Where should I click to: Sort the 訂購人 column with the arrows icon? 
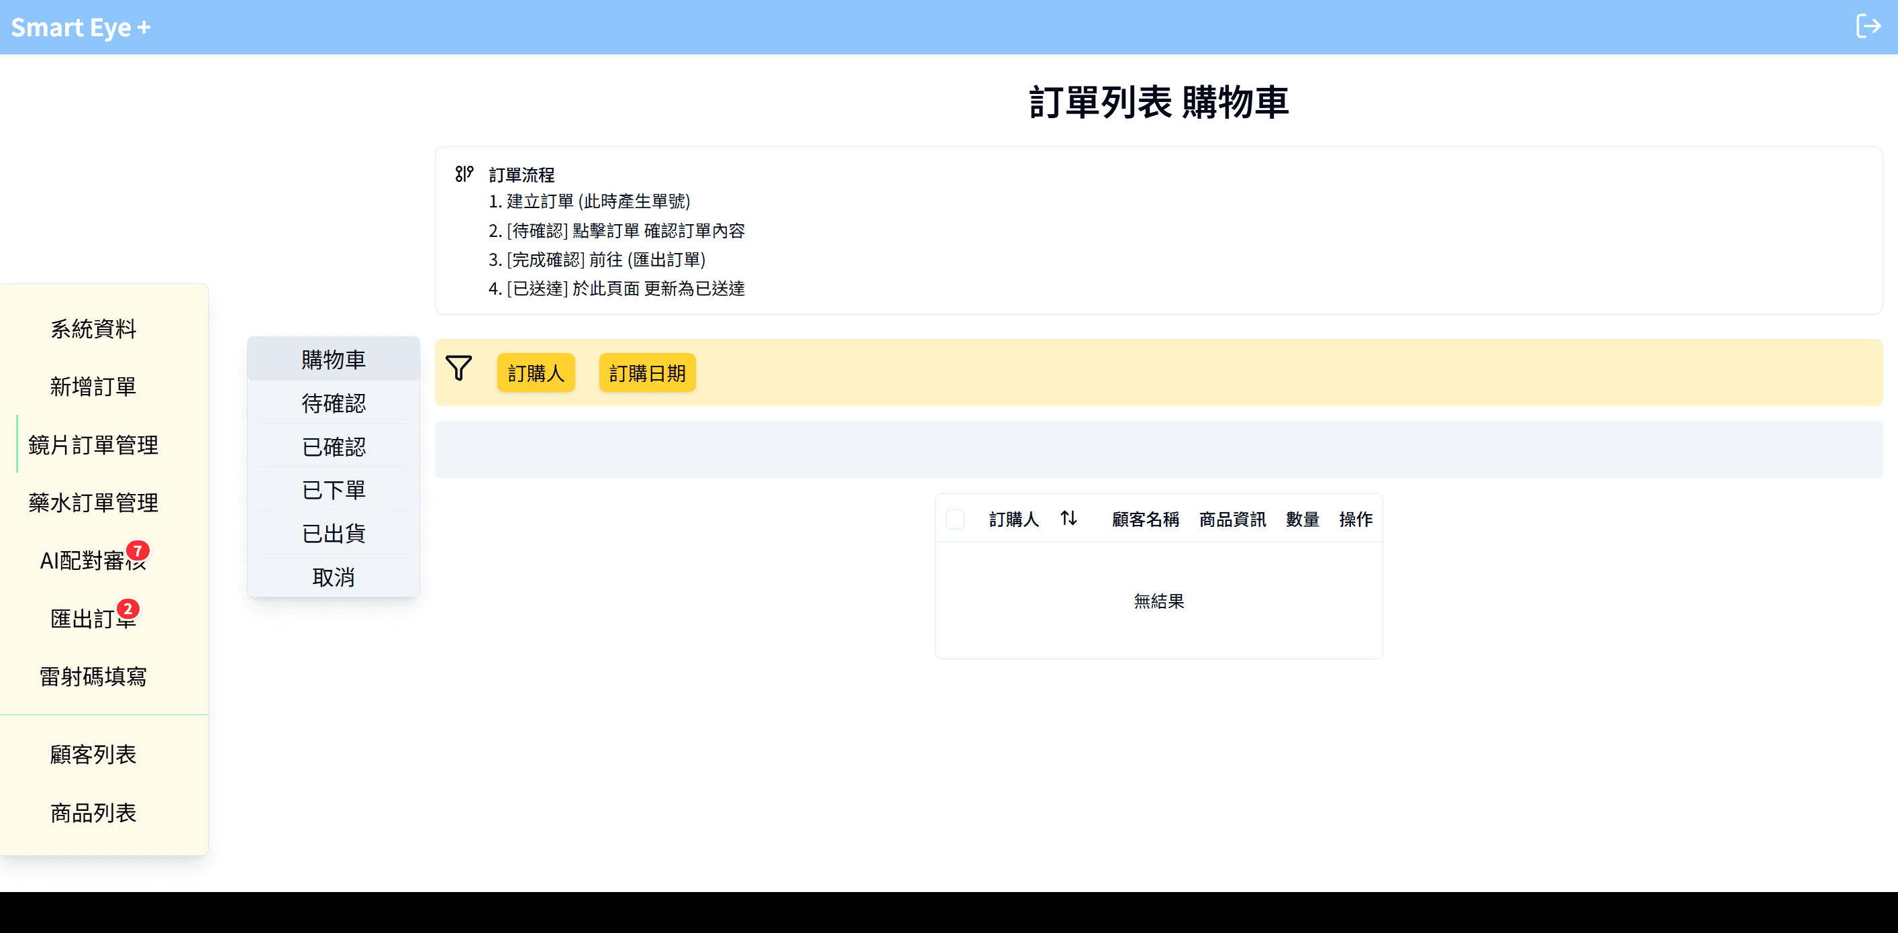click(1068, 519)
